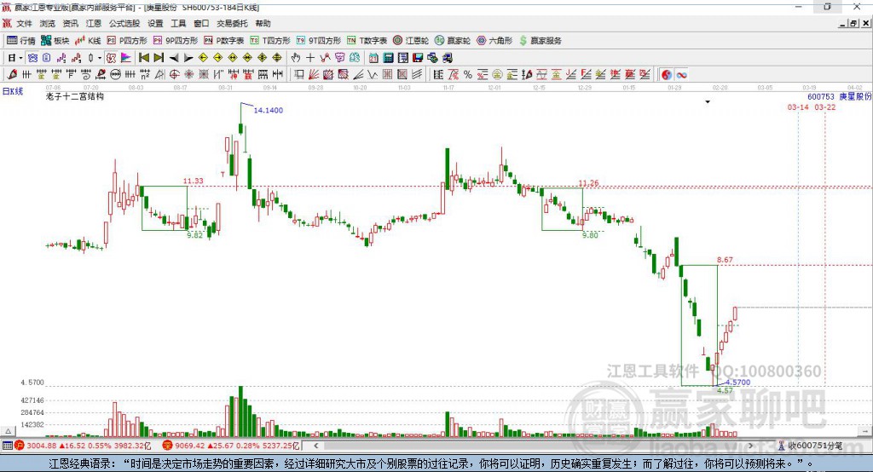Open the 9P四方形 tool

click(176, 41)
